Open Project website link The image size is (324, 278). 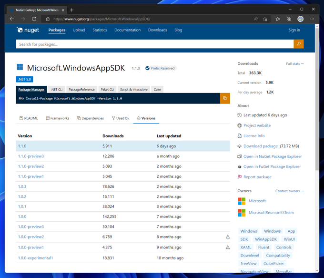coord(257,125)
